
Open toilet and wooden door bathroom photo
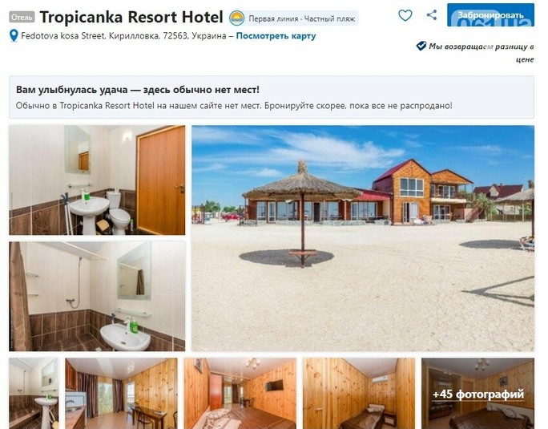(x=97, y=180)
